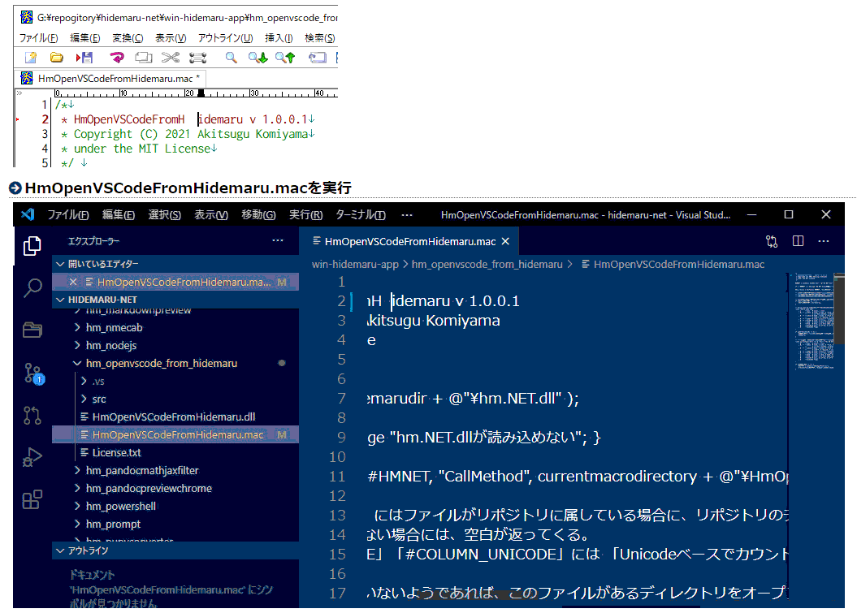This screenshot has width=857, height=613.
Task: Save the file with Hidemaru's floppy disk icon
Action: [84, 58]
